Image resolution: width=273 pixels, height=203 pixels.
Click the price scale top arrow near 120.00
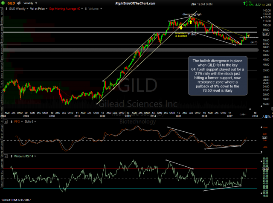261,18
